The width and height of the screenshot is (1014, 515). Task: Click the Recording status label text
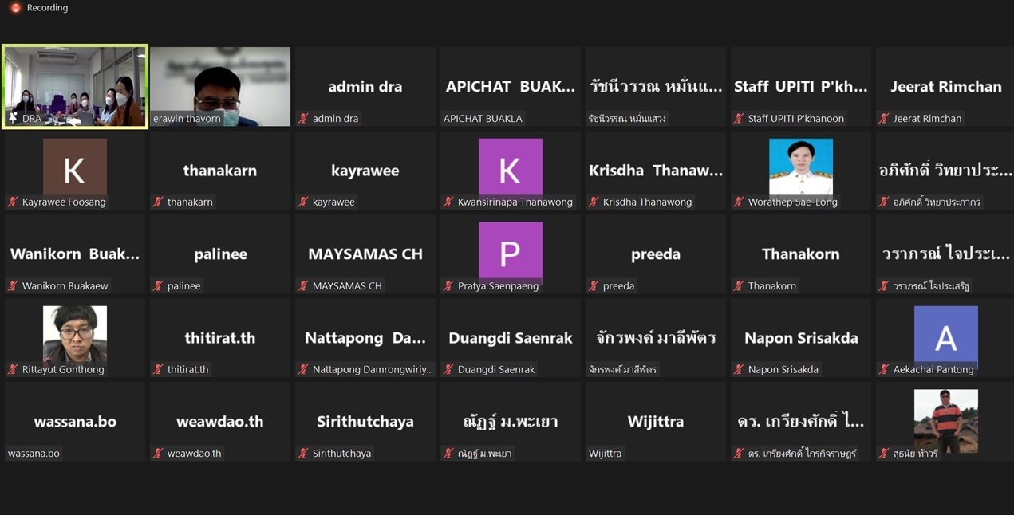pyautogui.click(x=47, y=8)
